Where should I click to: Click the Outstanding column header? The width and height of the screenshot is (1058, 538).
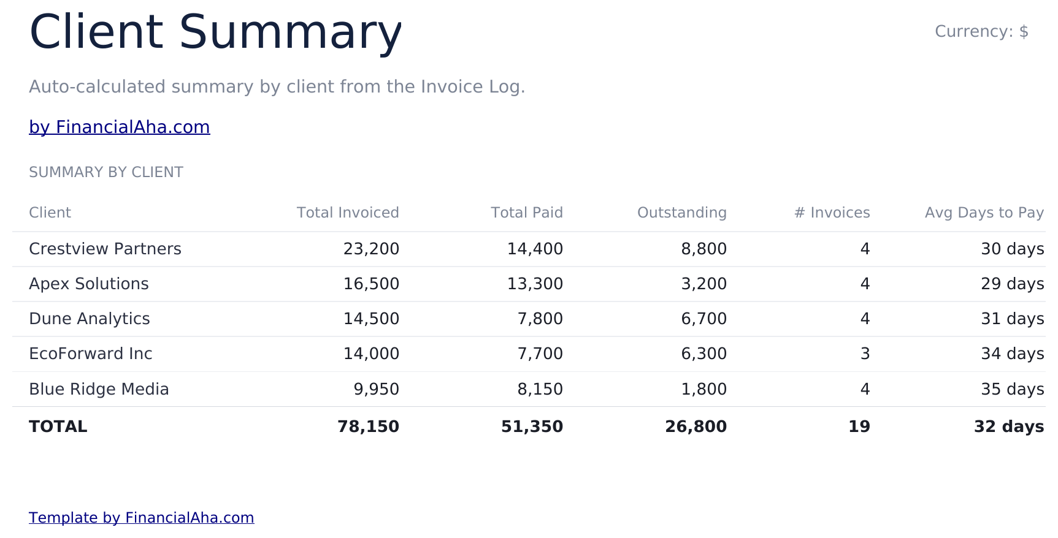pyautogui.click(x=682, y=213)
